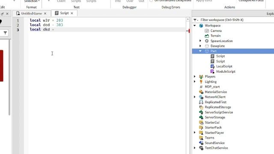Click the Teams icon
Image resolution: width=274 pixels, height=154 pixels.
click(x=201, y=138)
